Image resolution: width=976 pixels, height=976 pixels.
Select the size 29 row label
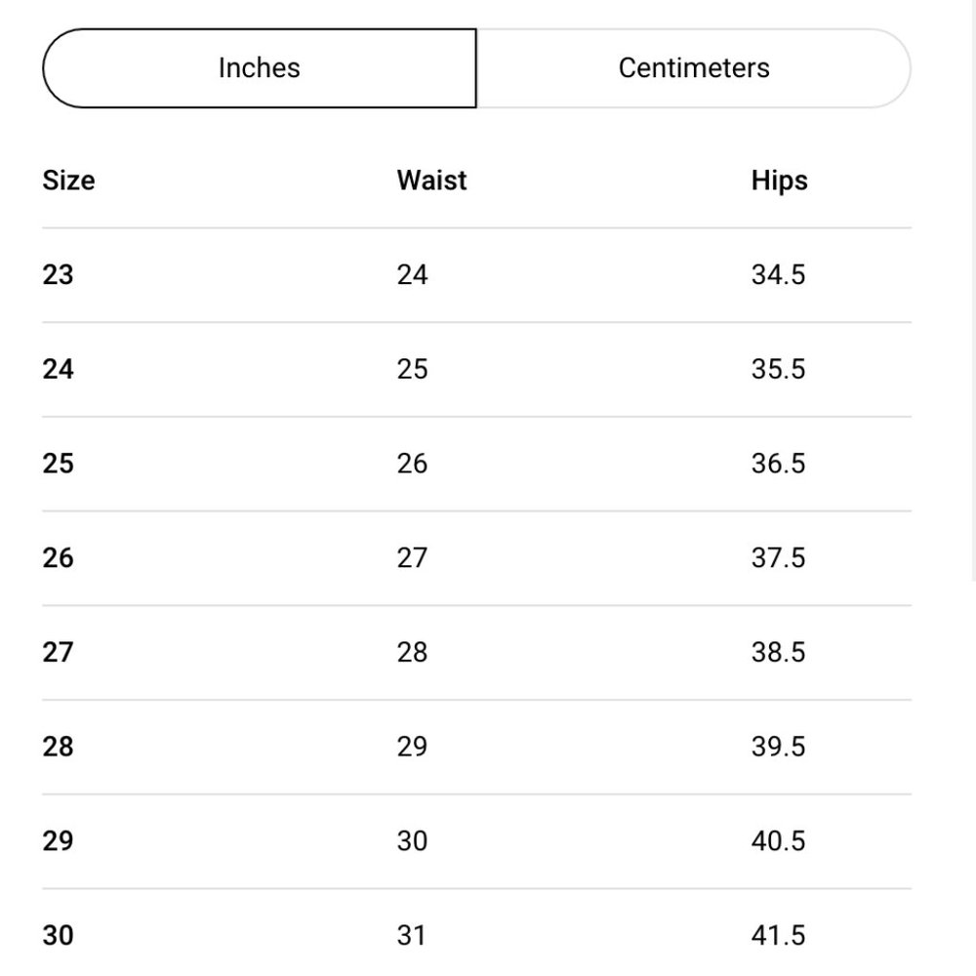(58, 841)
